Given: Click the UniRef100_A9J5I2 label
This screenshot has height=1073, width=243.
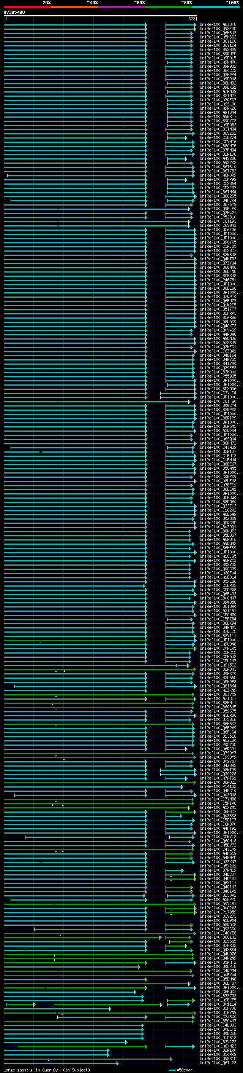Looking at the screenshot, I should (x=218, y=665).
